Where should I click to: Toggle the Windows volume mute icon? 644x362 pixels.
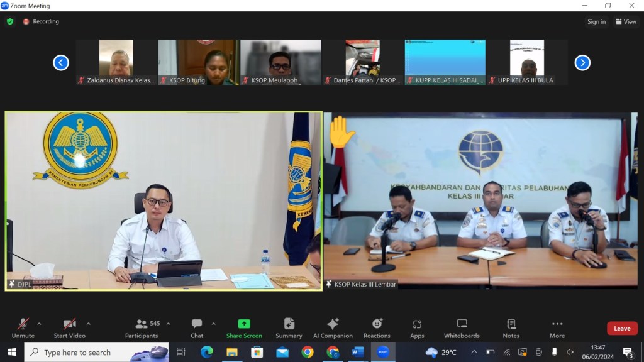(570, 352)
